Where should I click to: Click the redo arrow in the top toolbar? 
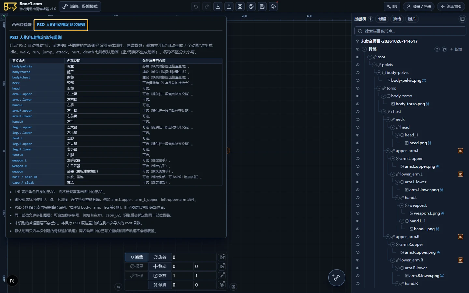tap(207, 7)
